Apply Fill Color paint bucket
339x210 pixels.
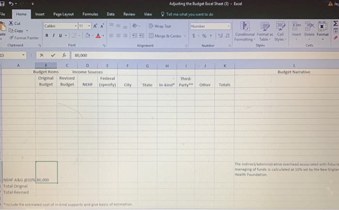[88, 35]
